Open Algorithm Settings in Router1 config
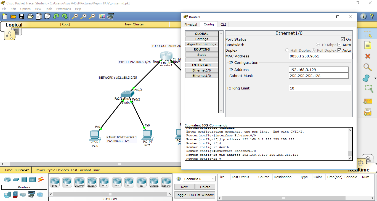 point(202,44)
